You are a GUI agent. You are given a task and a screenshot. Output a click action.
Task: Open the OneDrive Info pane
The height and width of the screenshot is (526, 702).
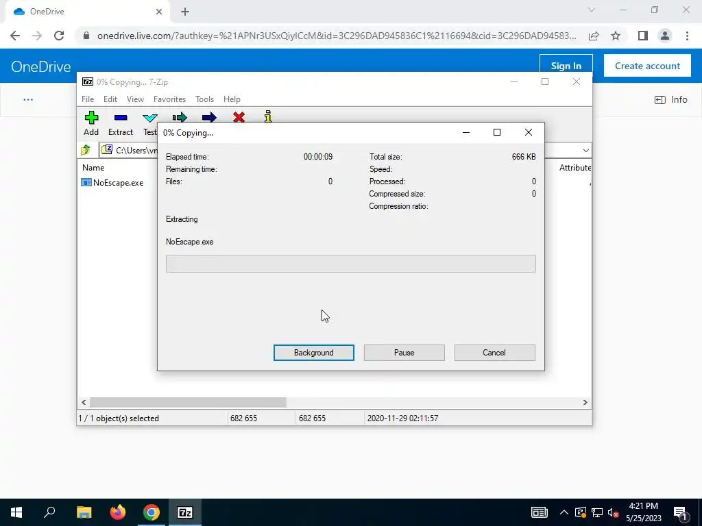pyautogui.click(x=670, y=100)
